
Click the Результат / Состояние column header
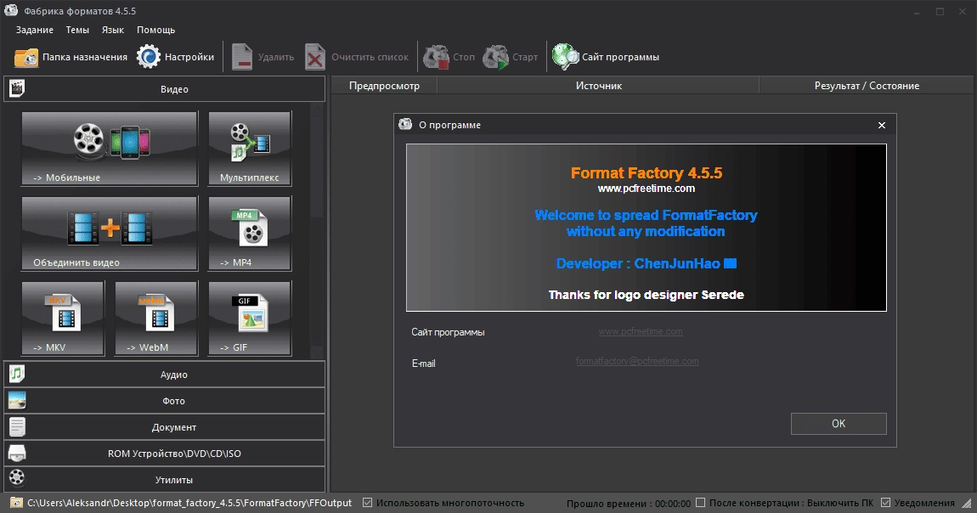click(x=867, y=85)
